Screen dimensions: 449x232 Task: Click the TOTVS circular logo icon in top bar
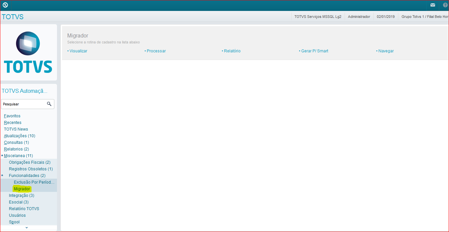coord(5,5)
